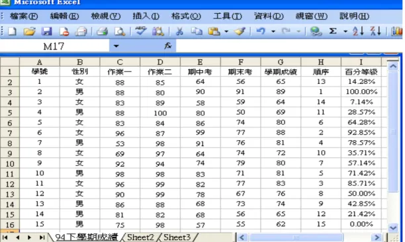Cut selection with the scissors icon

click(179, 31)
